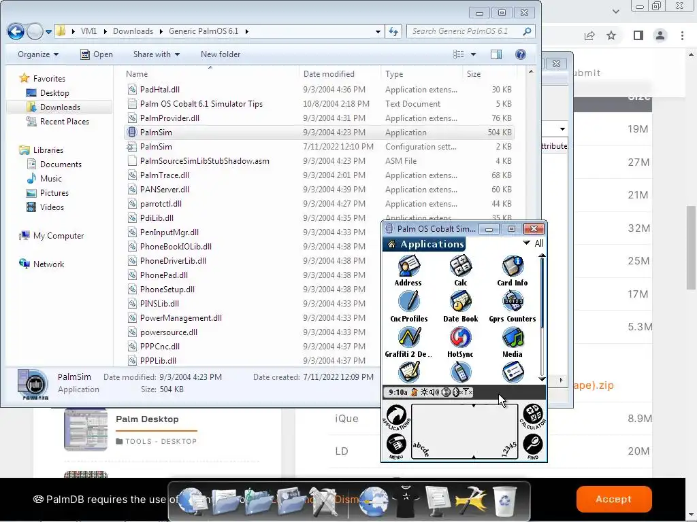This screenshot has width=697, height=522.
Task: Click the Bluetooth icon in Palm status bar
Action: [x=456, y=392]
